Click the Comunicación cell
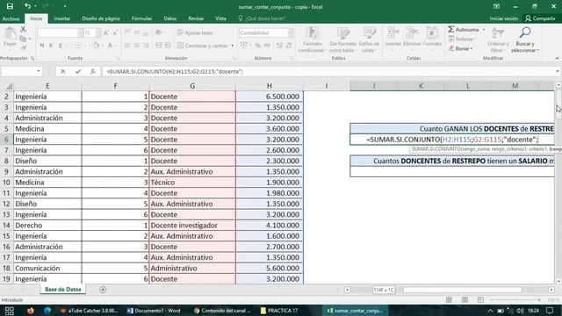This screenshot has width=562, height=316. tap(47, 269)
